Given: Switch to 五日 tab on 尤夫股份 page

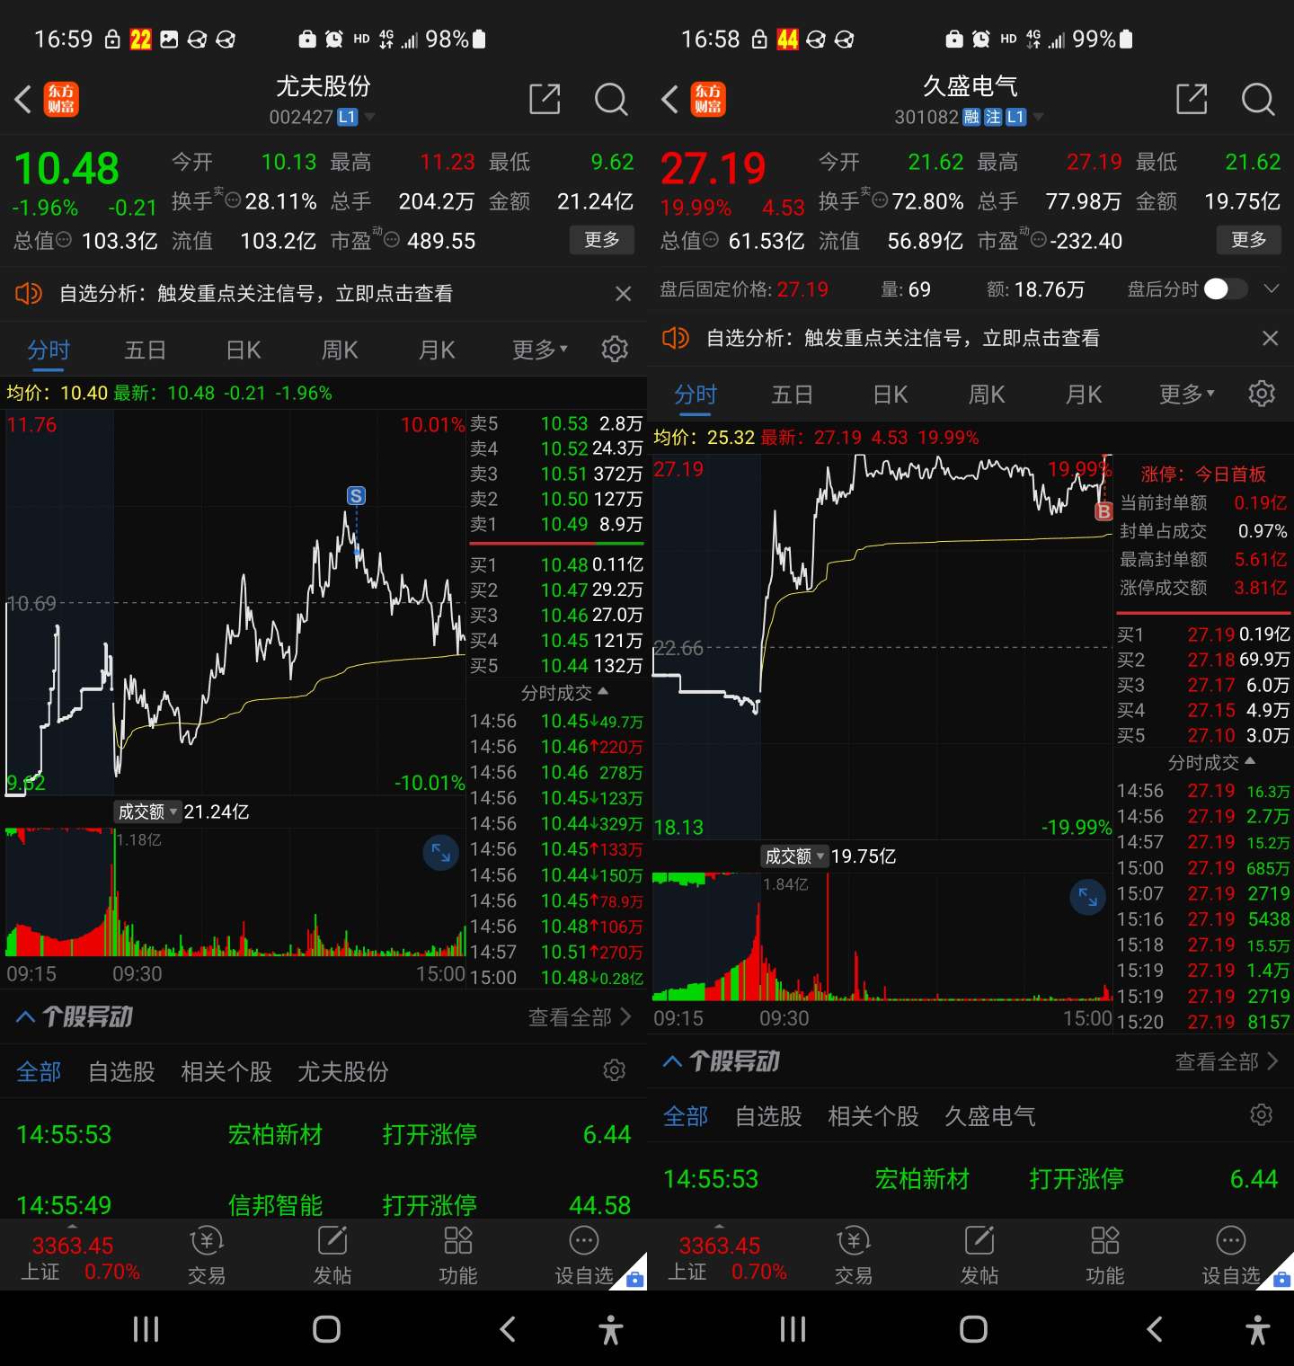Looking at the screenshot, I should 145,350.
